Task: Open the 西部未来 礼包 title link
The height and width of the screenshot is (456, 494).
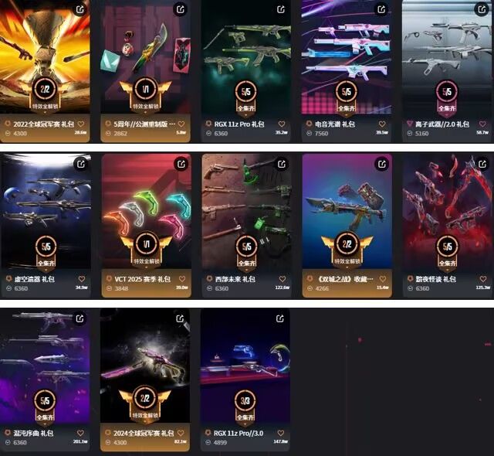Action: 235,279
